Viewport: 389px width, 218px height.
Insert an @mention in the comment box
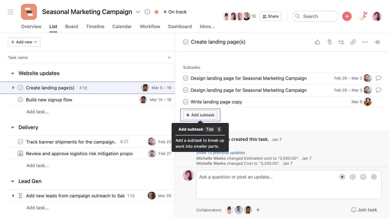point(353,177)
